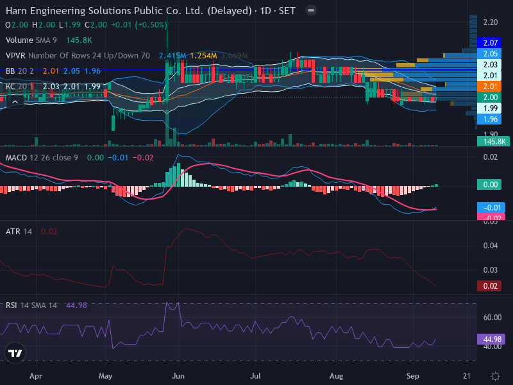513x385 pixels.
Task: Collapse the indicator legend with chevron arrow
Action: 15,102
